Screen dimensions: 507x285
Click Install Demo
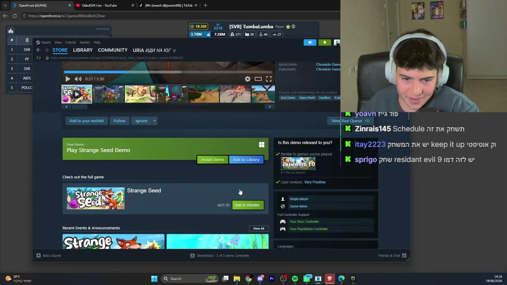(212, 160)
